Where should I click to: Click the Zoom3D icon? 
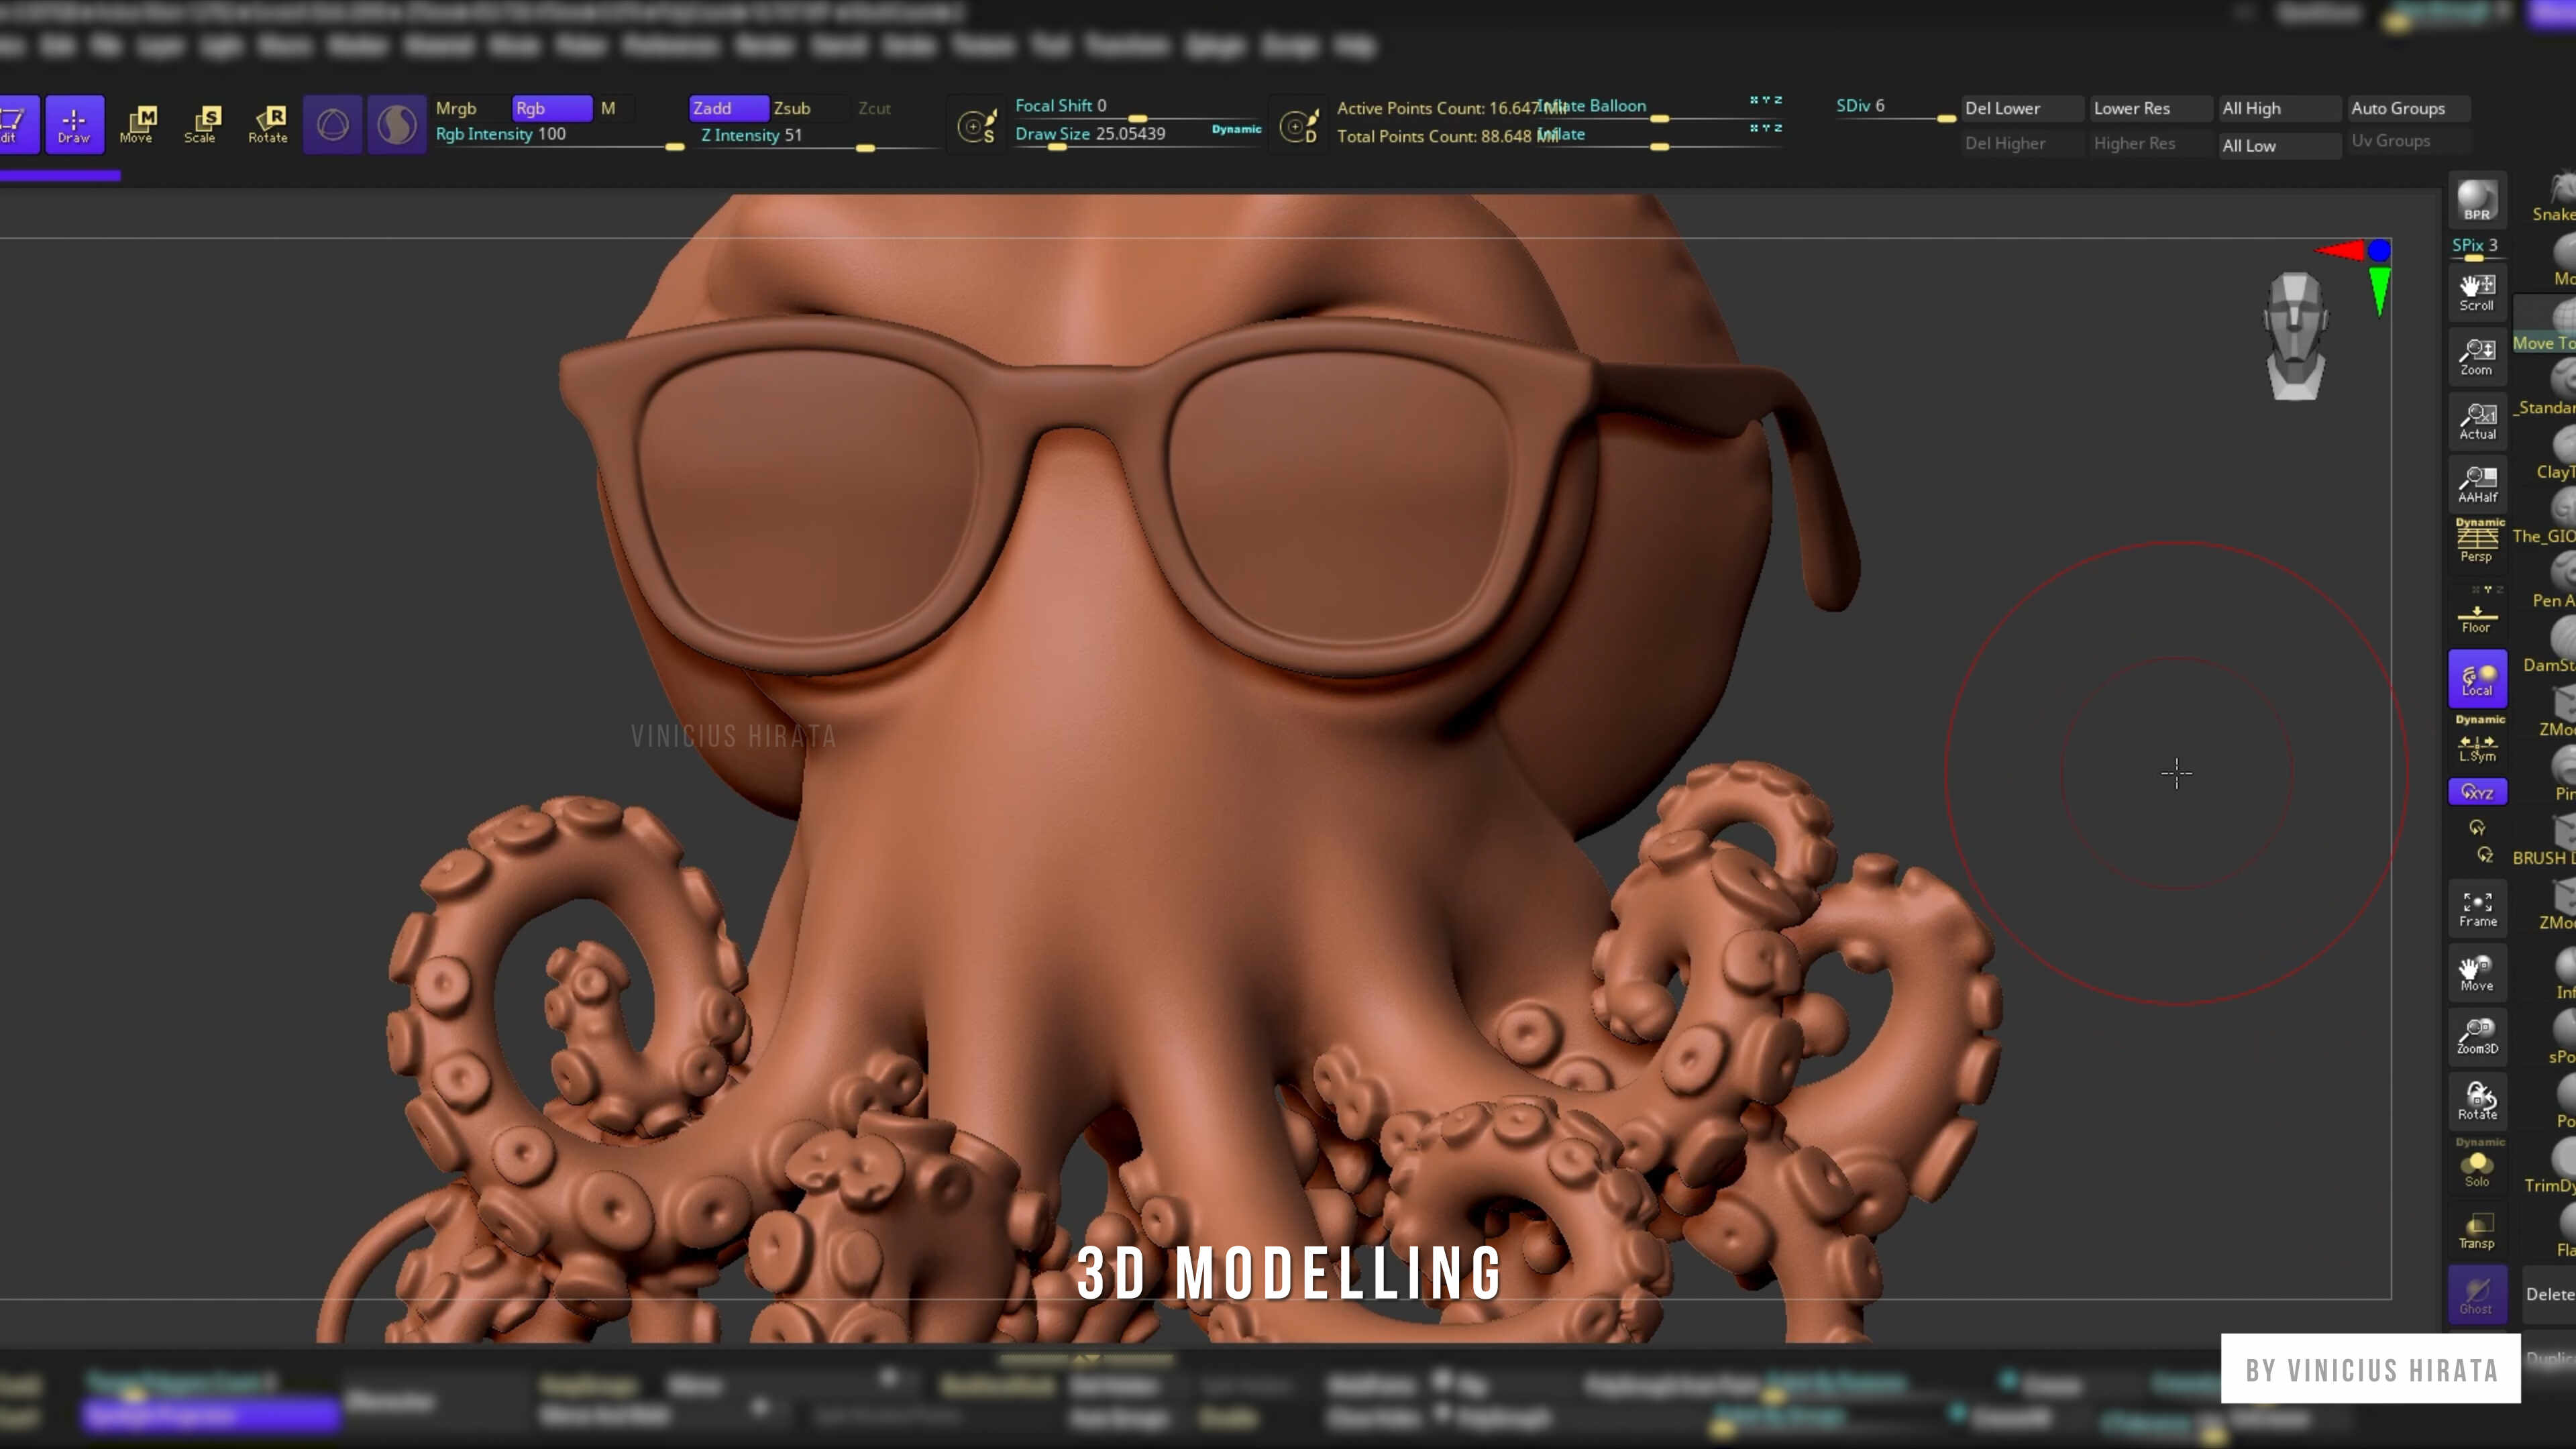tap(2477, 1036)
